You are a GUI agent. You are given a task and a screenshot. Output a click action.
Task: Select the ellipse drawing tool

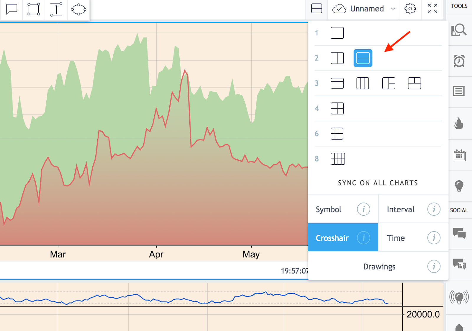[x=78, y=9]
